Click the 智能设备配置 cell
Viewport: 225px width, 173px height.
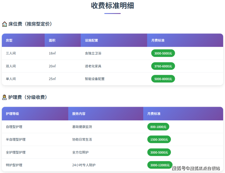click(95, 79)
